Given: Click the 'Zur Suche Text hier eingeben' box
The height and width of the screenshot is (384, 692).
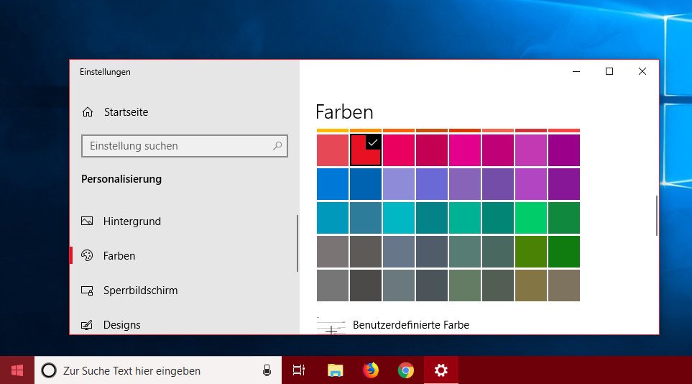Looking at the screenshot, I should (x=158, y=370).
